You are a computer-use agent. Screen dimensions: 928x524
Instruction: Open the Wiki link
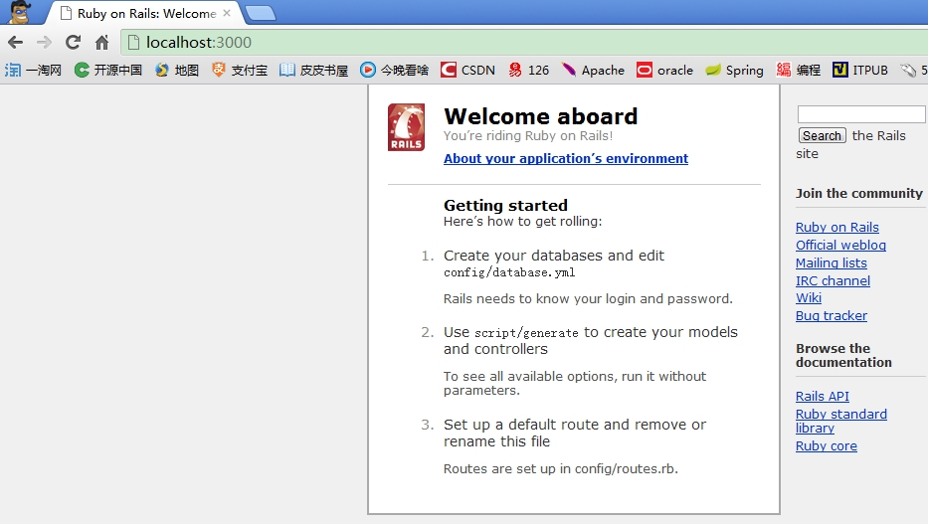(x=809, y=297)
